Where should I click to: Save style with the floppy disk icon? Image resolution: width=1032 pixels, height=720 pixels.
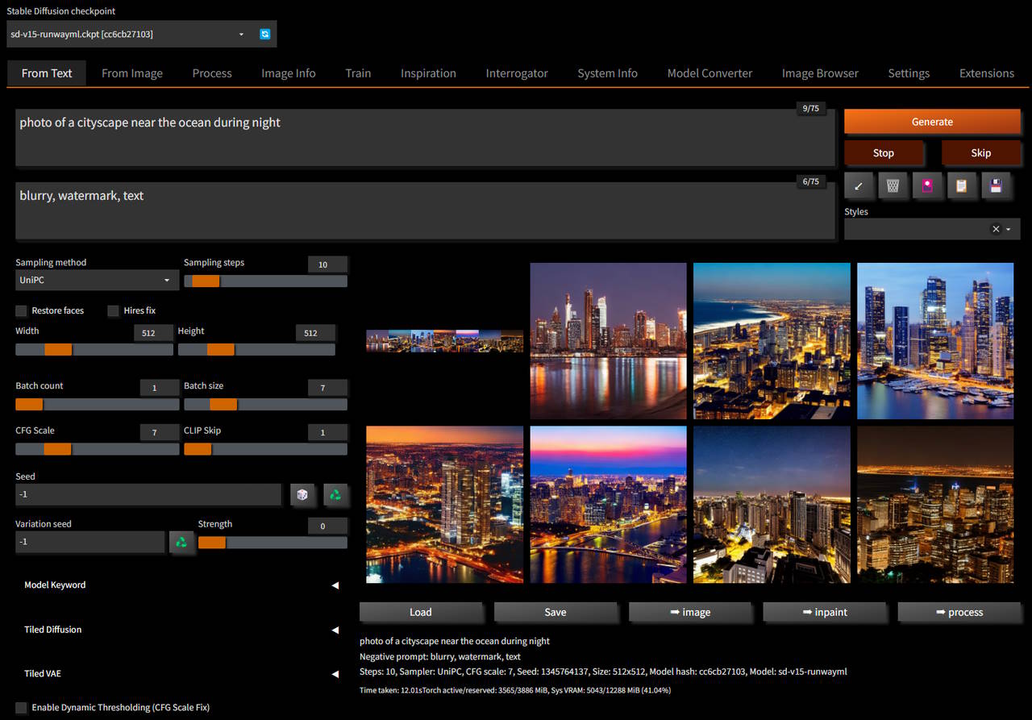pos(996,186)
